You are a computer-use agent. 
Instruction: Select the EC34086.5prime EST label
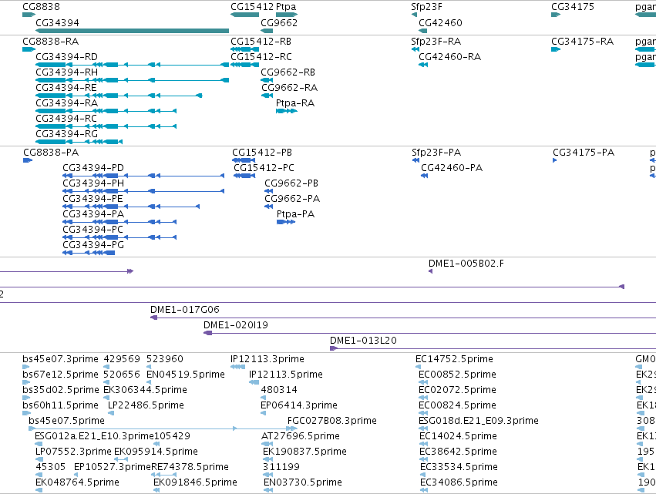[459, 482]
